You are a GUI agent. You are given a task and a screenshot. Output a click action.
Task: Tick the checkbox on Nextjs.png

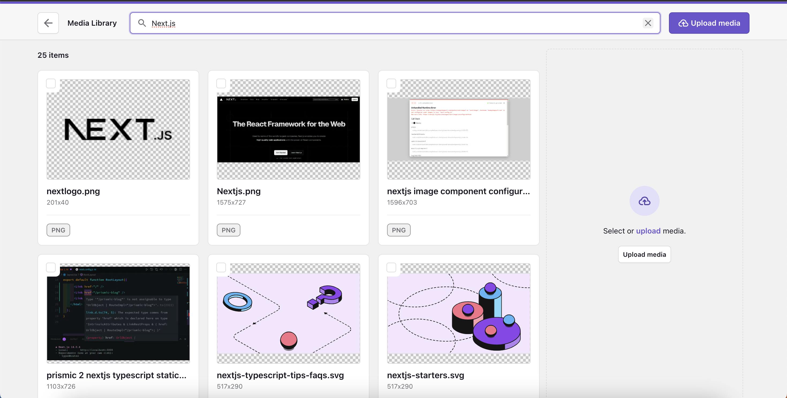coord(221,83)
